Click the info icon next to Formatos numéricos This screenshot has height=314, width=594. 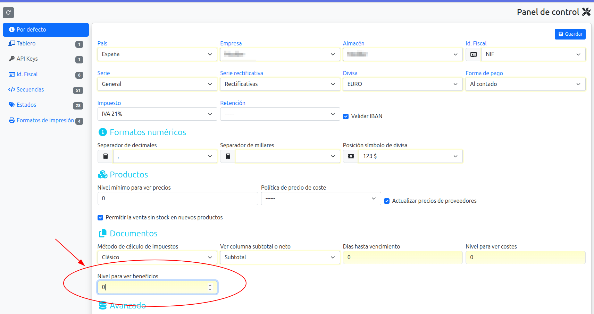coord(103,132)
